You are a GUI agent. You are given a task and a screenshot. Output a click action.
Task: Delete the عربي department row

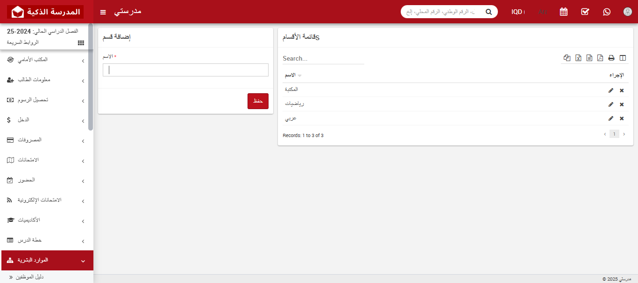(x=622, y=118)
